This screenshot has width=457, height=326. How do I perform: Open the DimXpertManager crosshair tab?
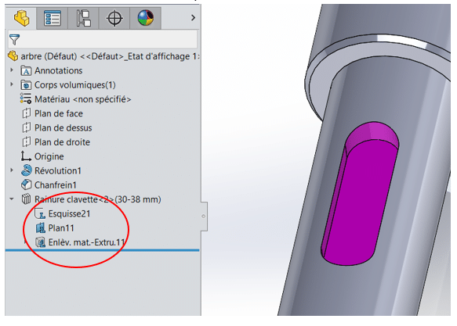(x=114, y=18)
